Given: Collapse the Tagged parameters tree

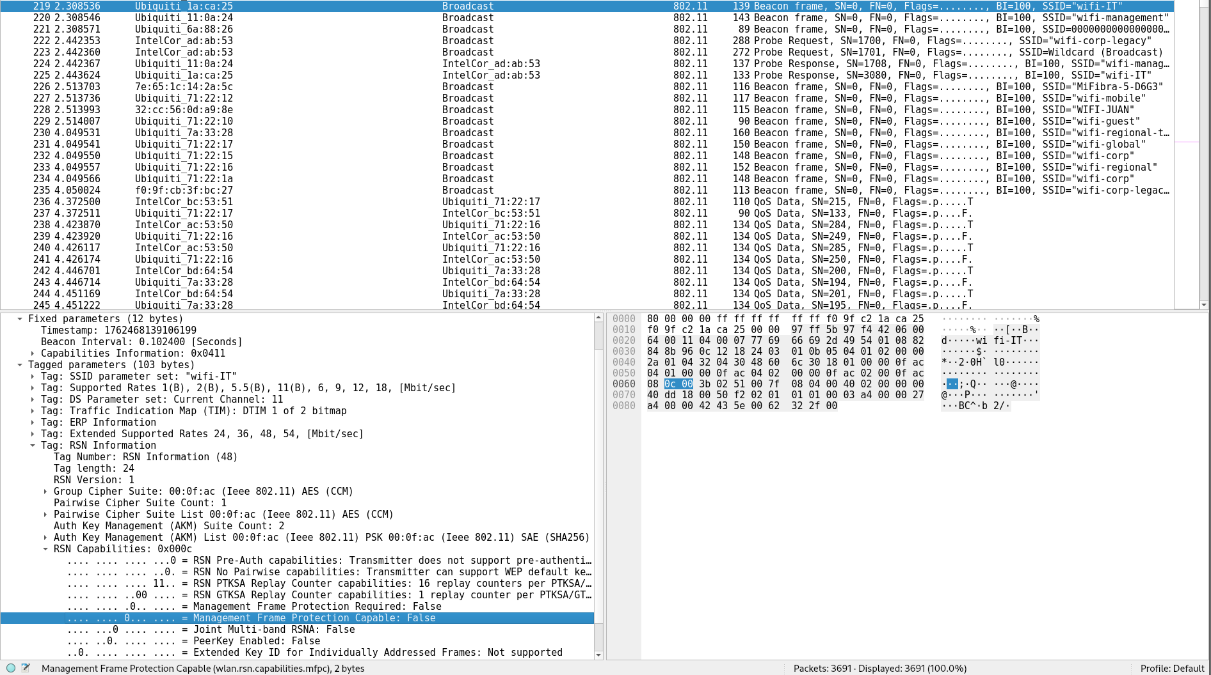Looking at the screenshot, I should point(20,365).
